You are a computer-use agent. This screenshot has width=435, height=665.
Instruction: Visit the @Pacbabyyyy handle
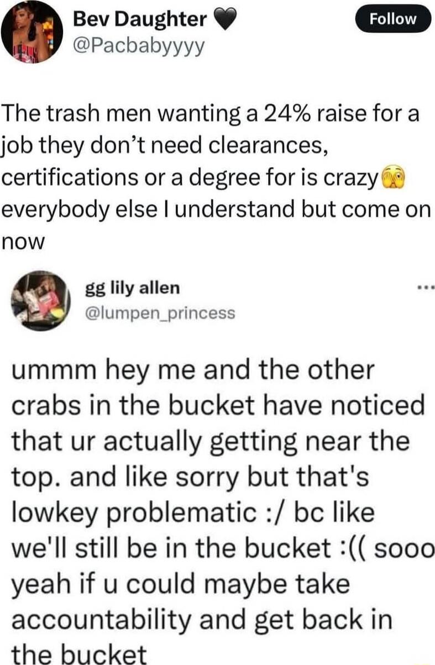pos(139,48)
